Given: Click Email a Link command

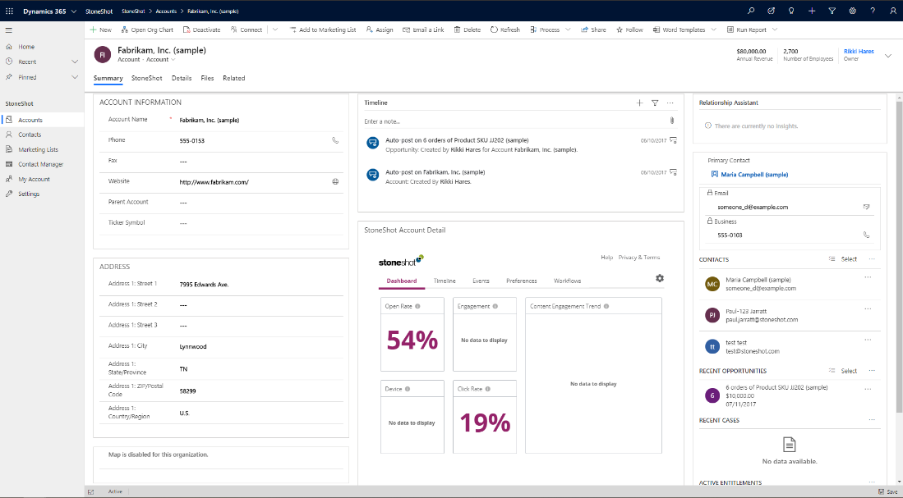Looking at the screenshot, I should point(423,30).
